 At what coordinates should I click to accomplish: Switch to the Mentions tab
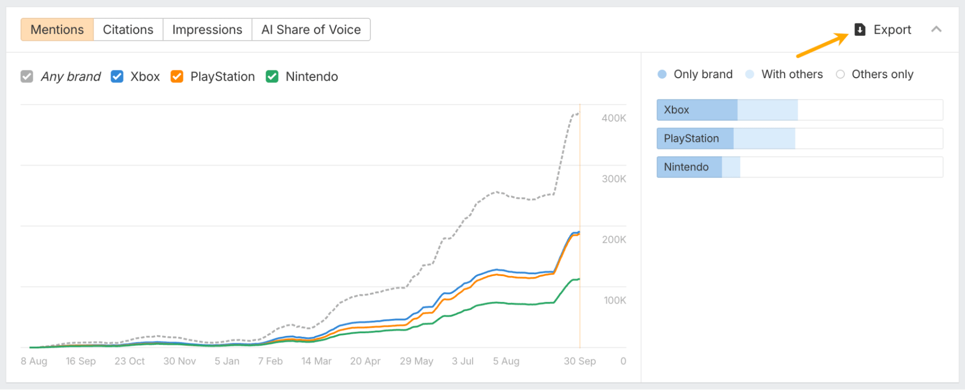tap(57, 29)
